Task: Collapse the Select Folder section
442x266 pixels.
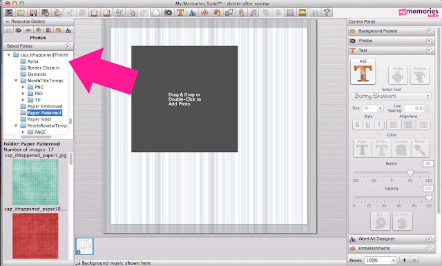Action: [x=68, y=46]
